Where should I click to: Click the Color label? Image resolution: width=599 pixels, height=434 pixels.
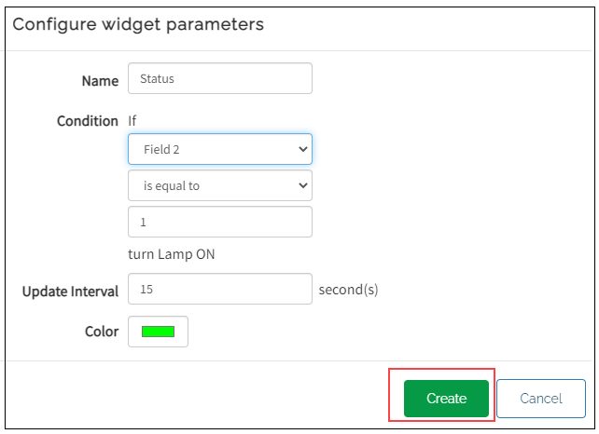[101, 332]
